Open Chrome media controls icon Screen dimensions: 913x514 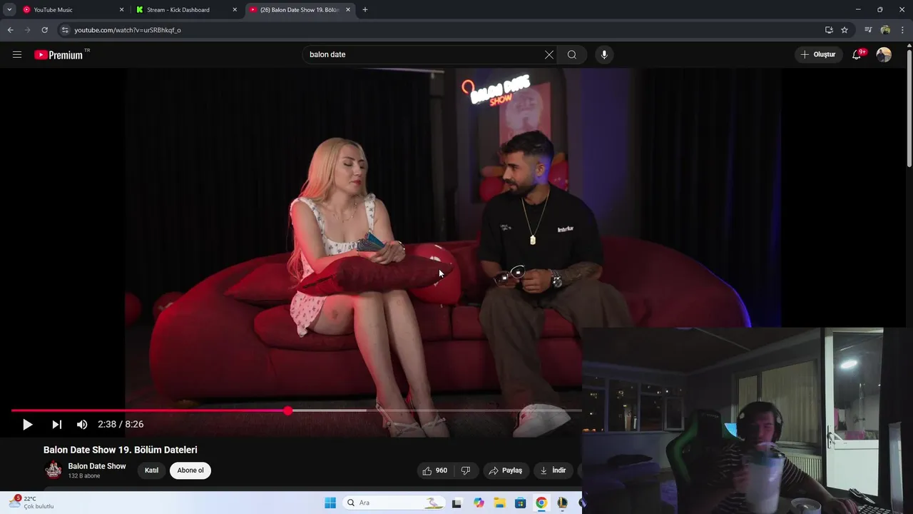(x=868, y=30)
